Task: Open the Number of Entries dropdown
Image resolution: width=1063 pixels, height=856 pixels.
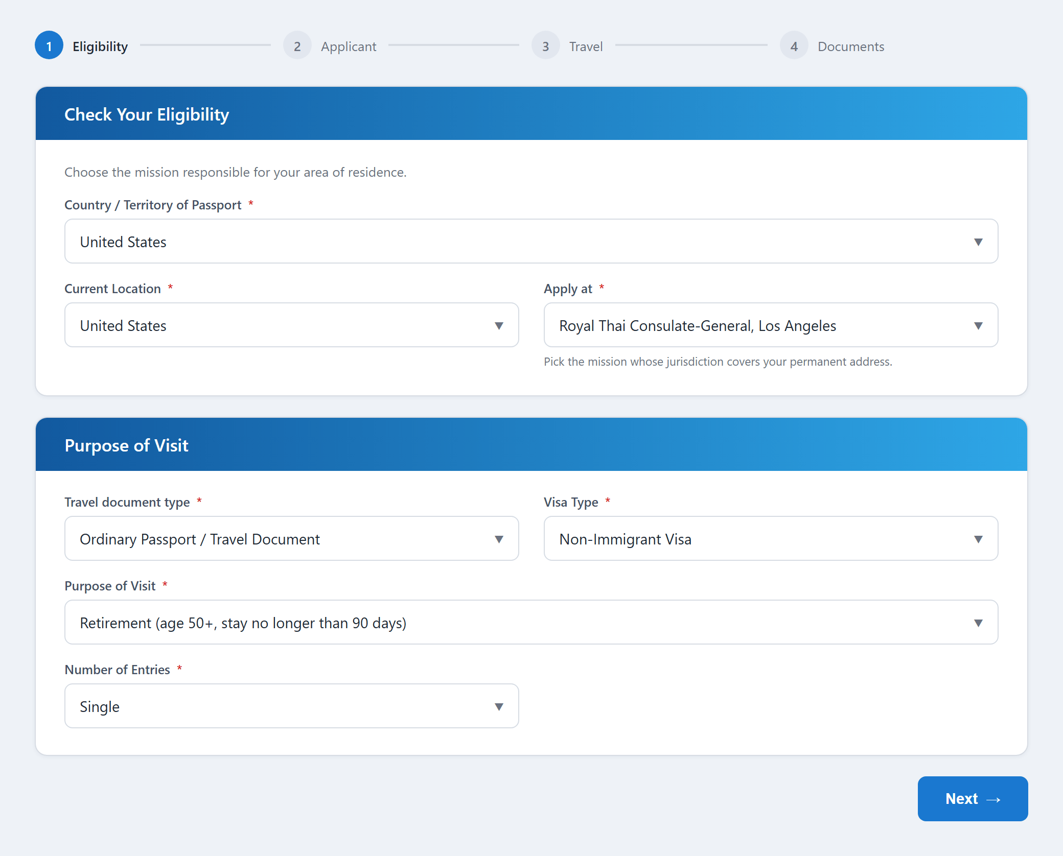Action: pyautogui.click(x=292, y=706)
